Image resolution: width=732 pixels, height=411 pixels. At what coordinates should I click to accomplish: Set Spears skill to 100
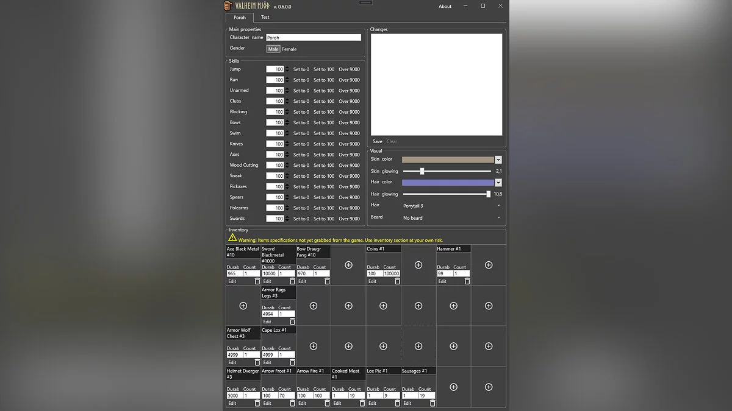[x=324, y=197]
